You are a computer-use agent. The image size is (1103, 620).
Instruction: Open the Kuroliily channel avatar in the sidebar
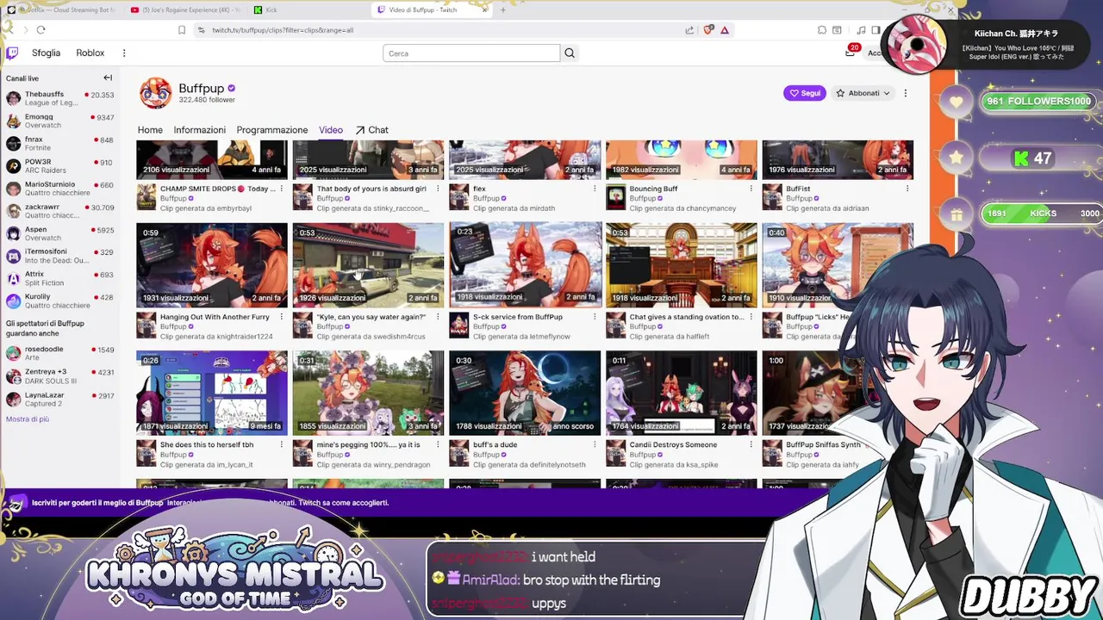point(13,301)
